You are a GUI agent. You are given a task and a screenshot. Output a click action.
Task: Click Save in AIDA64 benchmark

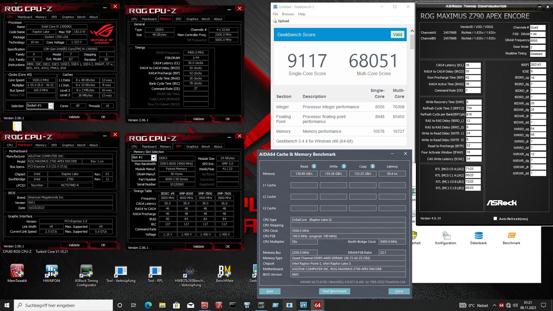tap(270, 291)
